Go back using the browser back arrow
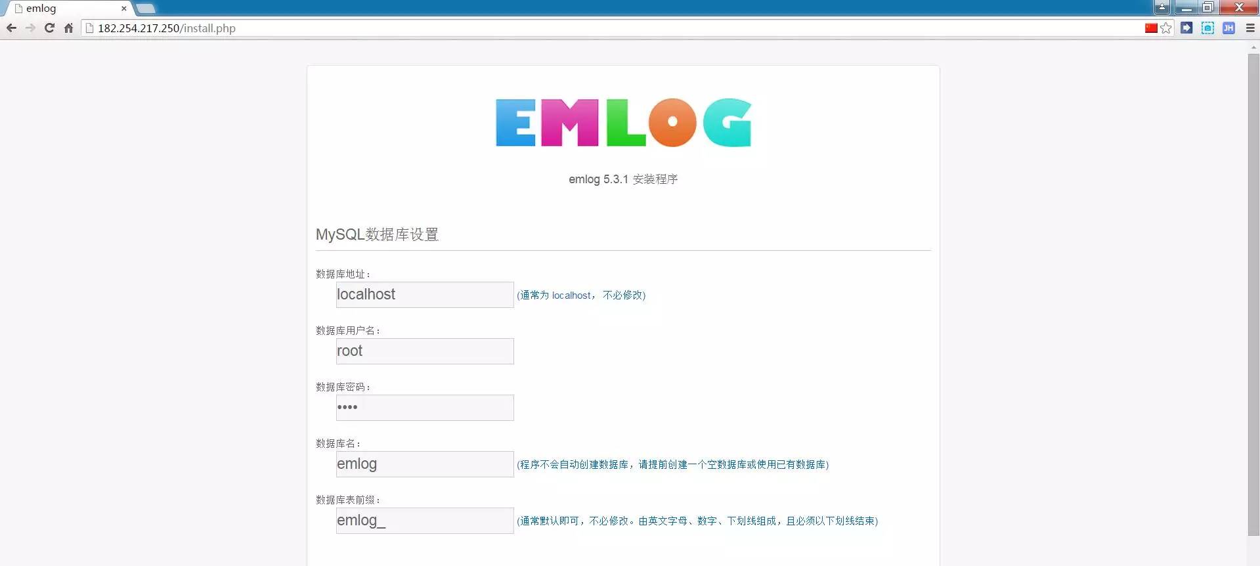 pos(11,28)
